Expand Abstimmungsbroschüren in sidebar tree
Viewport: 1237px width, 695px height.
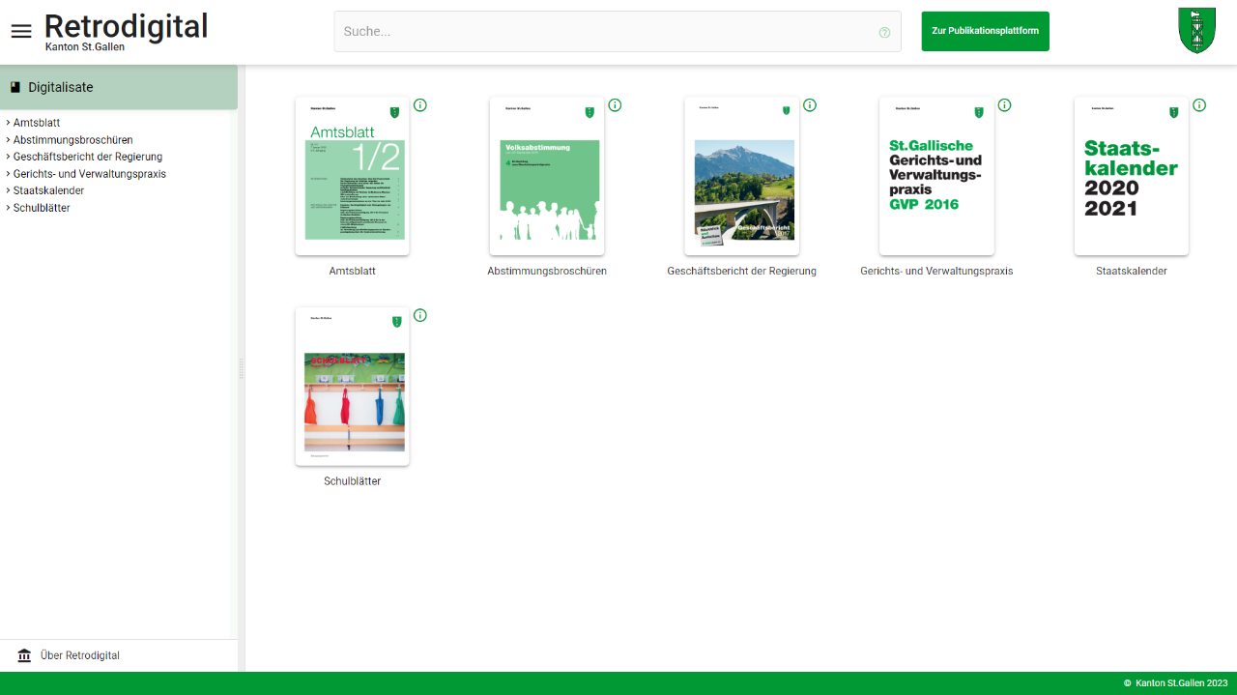point(8,140)
